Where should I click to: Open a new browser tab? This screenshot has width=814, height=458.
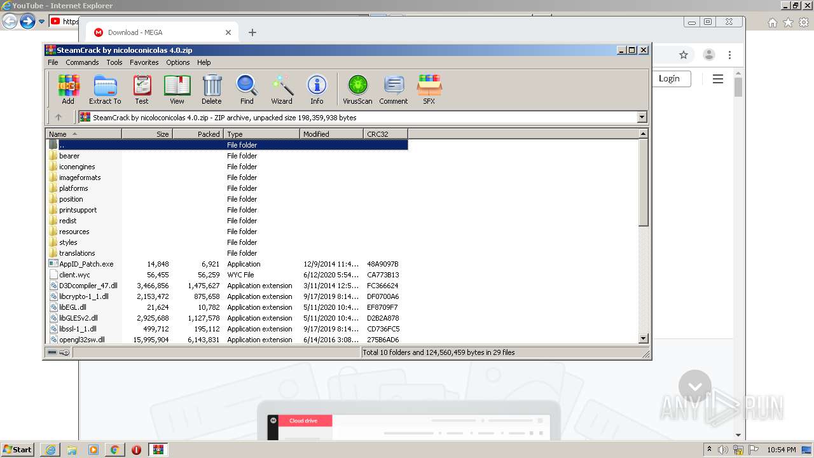[252, 32]
